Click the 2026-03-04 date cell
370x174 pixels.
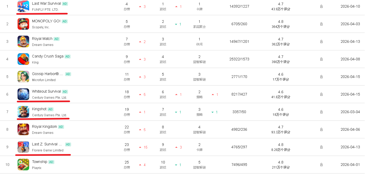point(350,112)
